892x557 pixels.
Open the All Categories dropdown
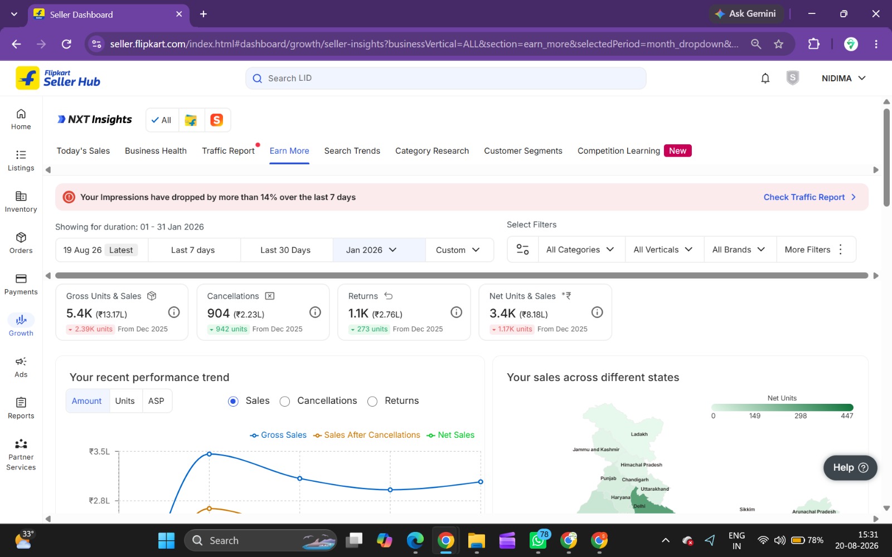click(580, 250)
